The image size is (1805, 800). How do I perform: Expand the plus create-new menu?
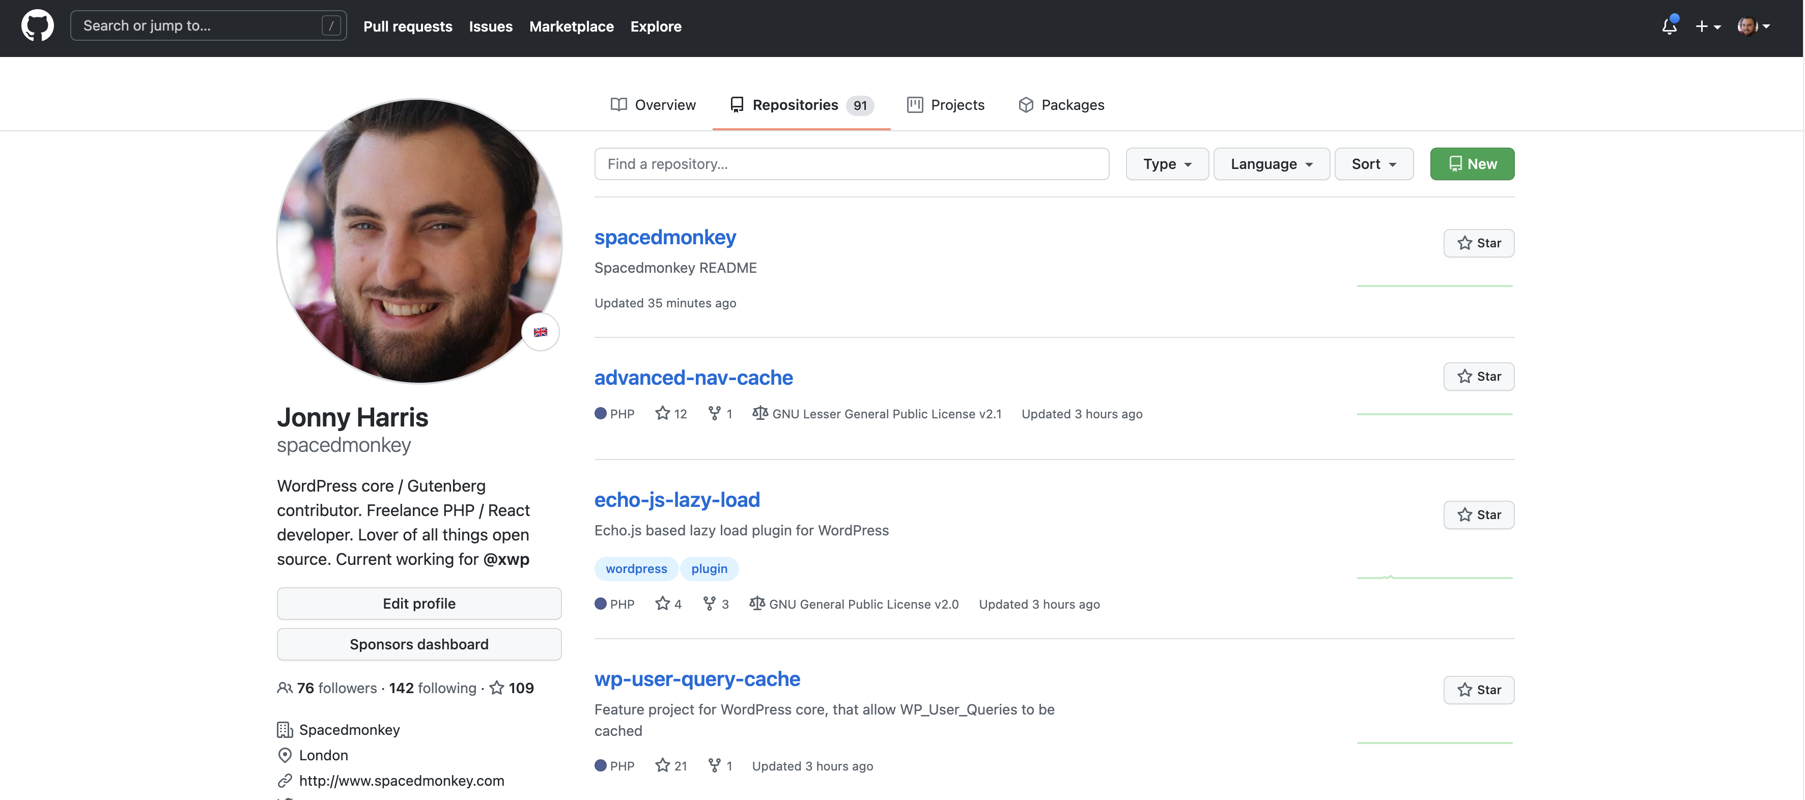click(x=1708, y=26)
